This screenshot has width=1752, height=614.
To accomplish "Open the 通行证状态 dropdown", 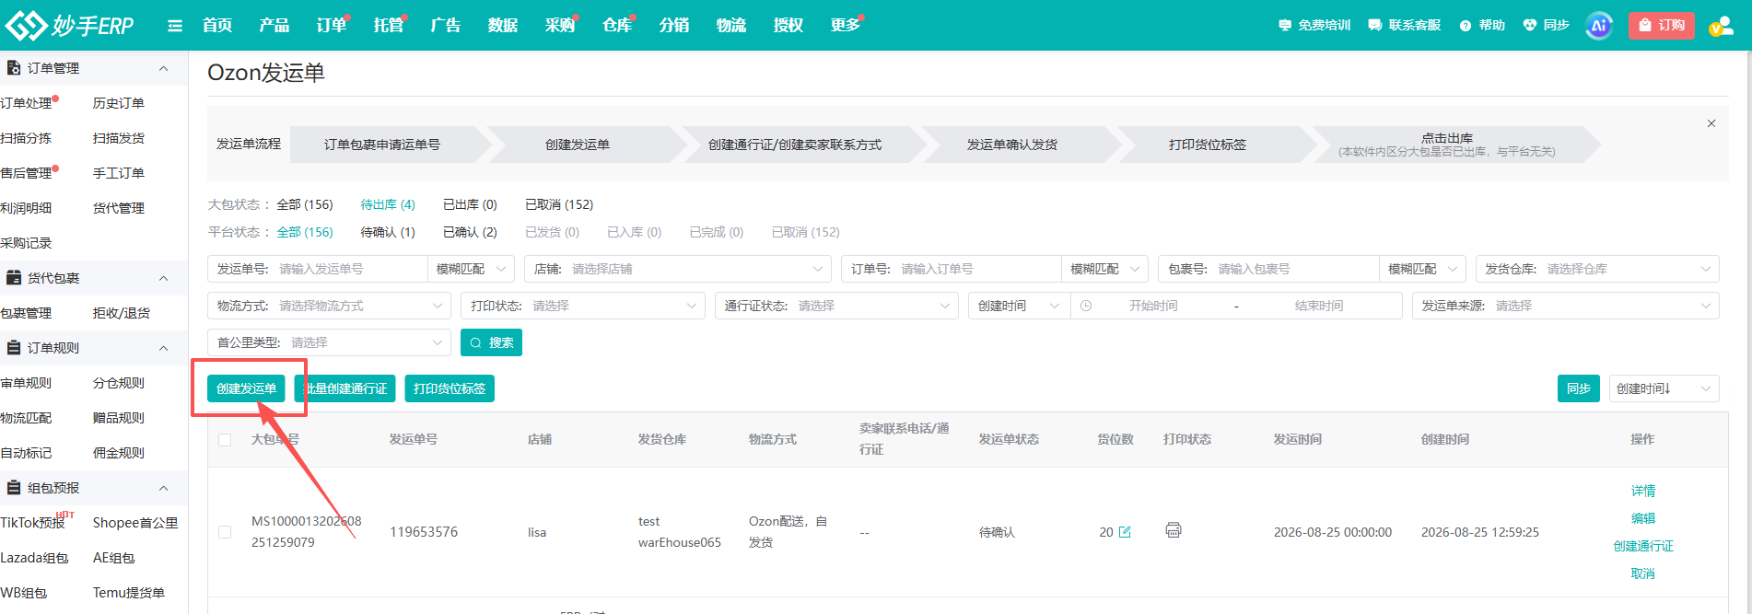I will (x=836, y=306).
